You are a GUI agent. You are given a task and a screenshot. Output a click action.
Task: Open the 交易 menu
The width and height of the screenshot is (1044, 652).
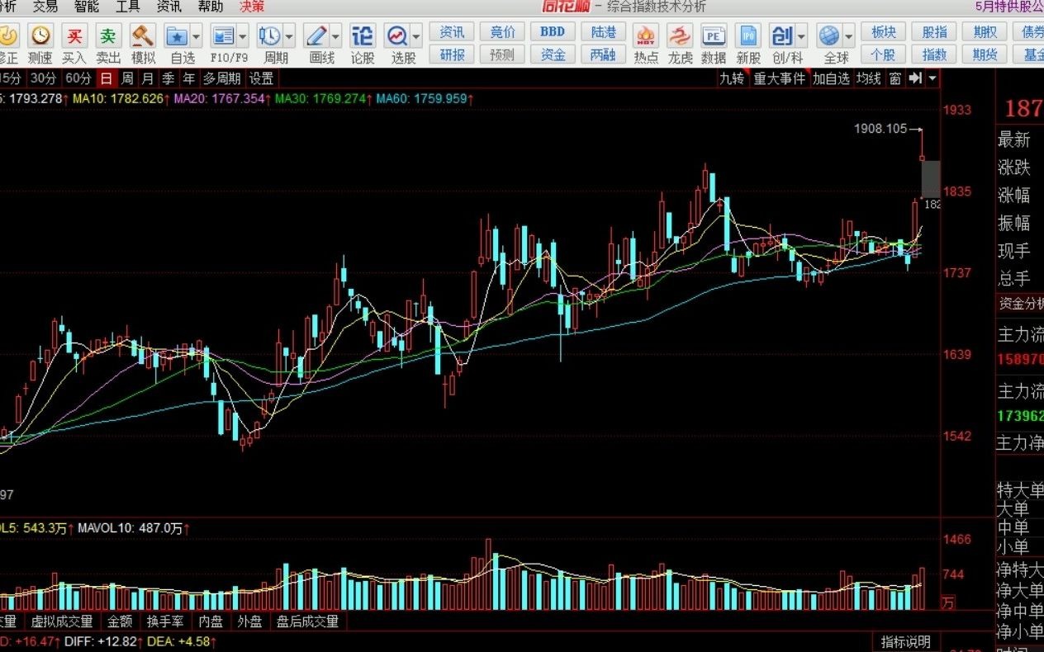click(45, 7)
